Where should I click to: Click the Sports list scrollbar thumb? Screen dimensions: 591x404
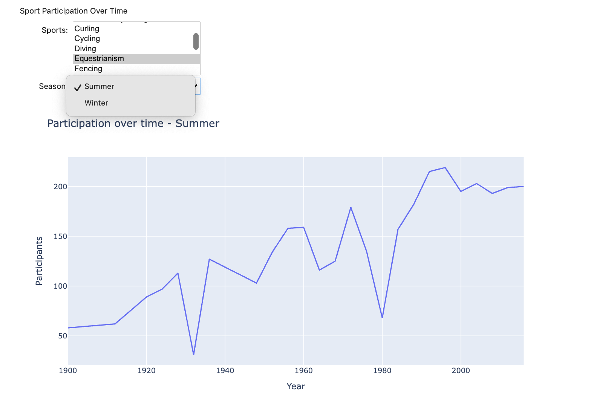196,41
